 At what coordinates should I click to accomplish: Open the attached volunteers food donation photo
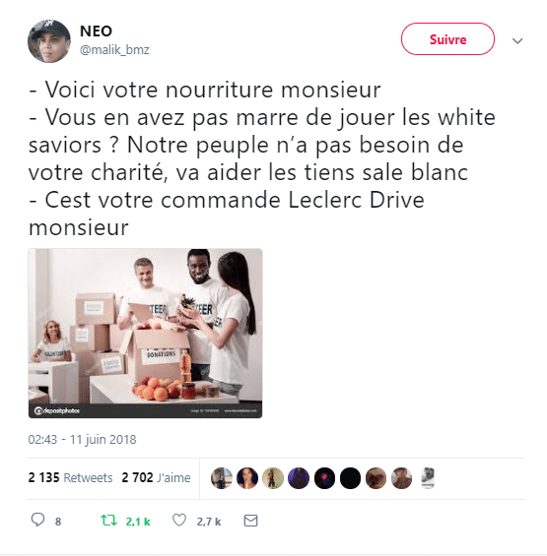tap(145, 334)
